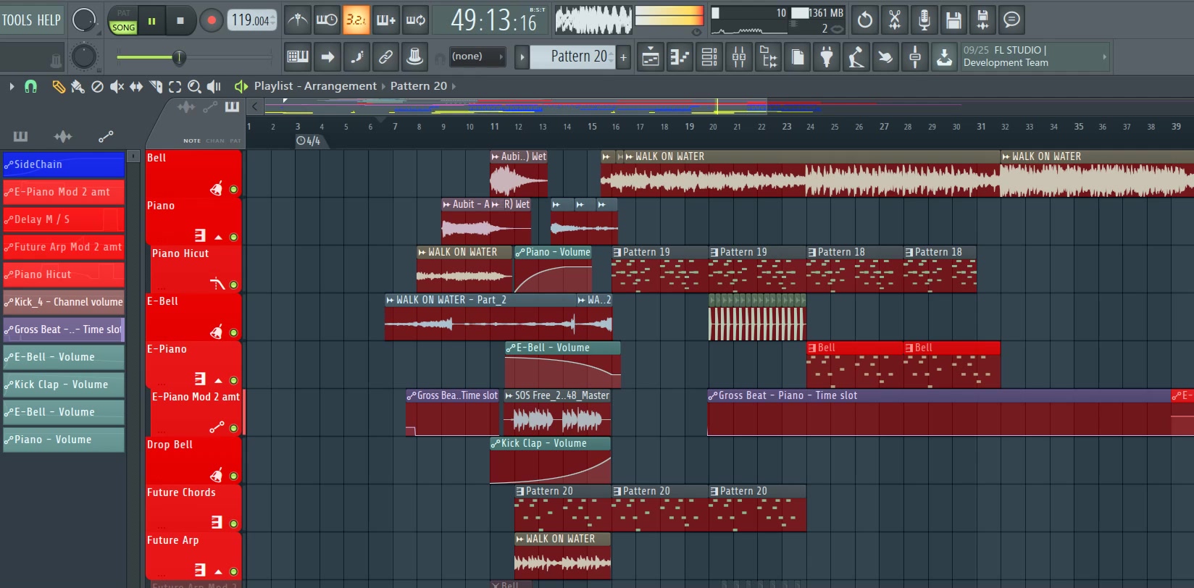Select the Paint brush tool in playlist
Viewport: 1194px width, 588px height.
[78, 87]
